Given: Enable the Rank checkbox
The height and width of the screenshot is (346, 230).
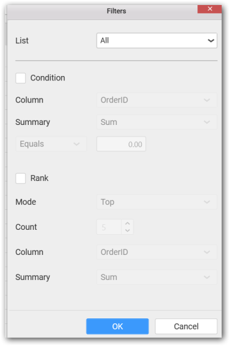Looking at the screenshot, I should pos(21,178).
